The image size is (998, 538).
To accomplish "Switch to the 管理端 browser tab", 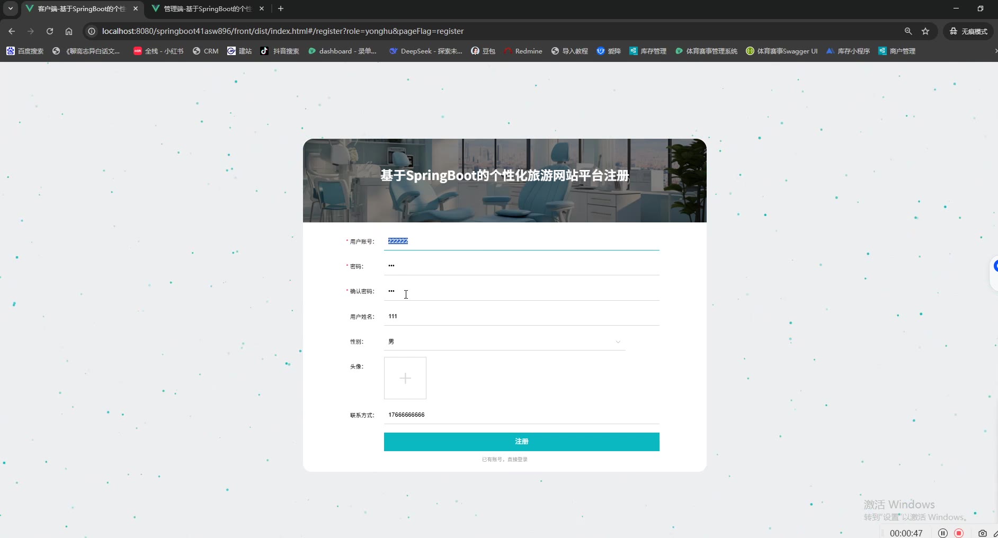I will 208,8.
